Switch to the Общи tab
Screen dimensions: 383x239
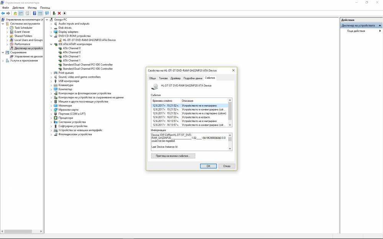click(152, 78)
